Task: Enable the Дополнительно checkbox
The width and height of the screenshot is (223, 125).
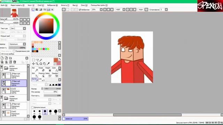Action: tap(32, 107)
